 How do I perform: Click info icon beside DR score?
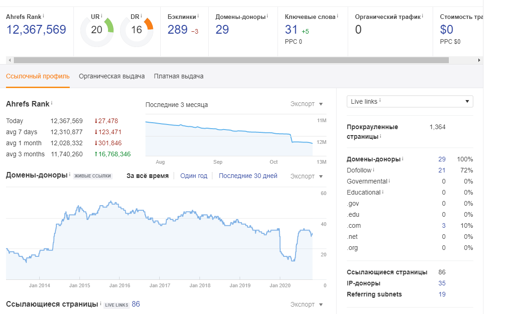(141, 16)
